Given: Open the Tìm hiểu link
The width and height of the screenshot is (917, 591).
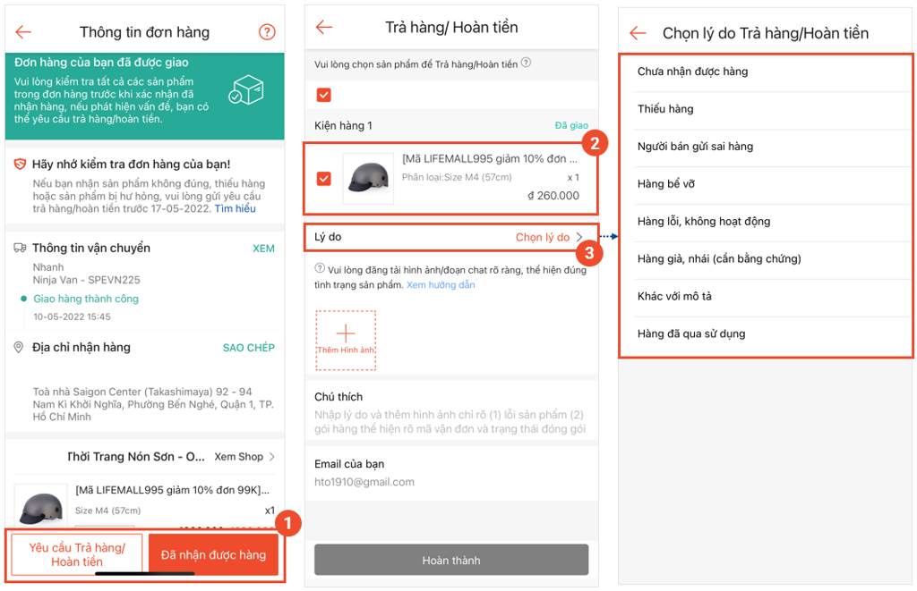Looking at the screenshot, I should (236, 208).
